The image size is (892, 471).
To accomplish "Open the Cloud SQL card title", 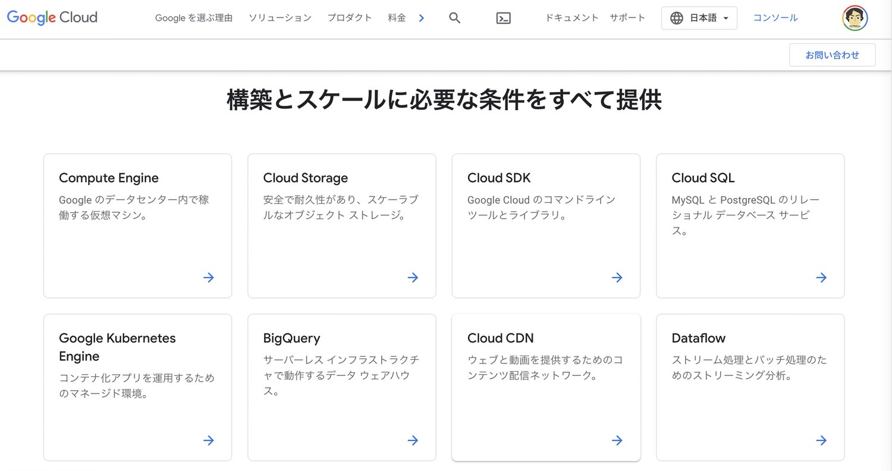I will 703,178.
